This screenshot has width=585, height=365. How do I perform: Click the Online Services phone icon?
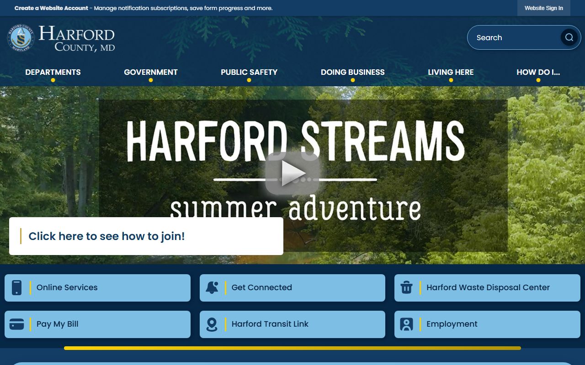16,288
